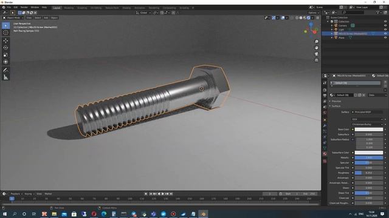Activate the Scale tool
This screenshot has width=389, height=218.
pyautogui.click(x=5, y=55)
